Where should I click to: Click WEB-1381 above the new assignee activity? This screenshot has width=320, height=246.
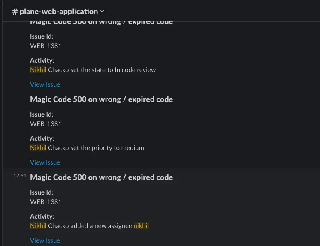click(46, 202)
